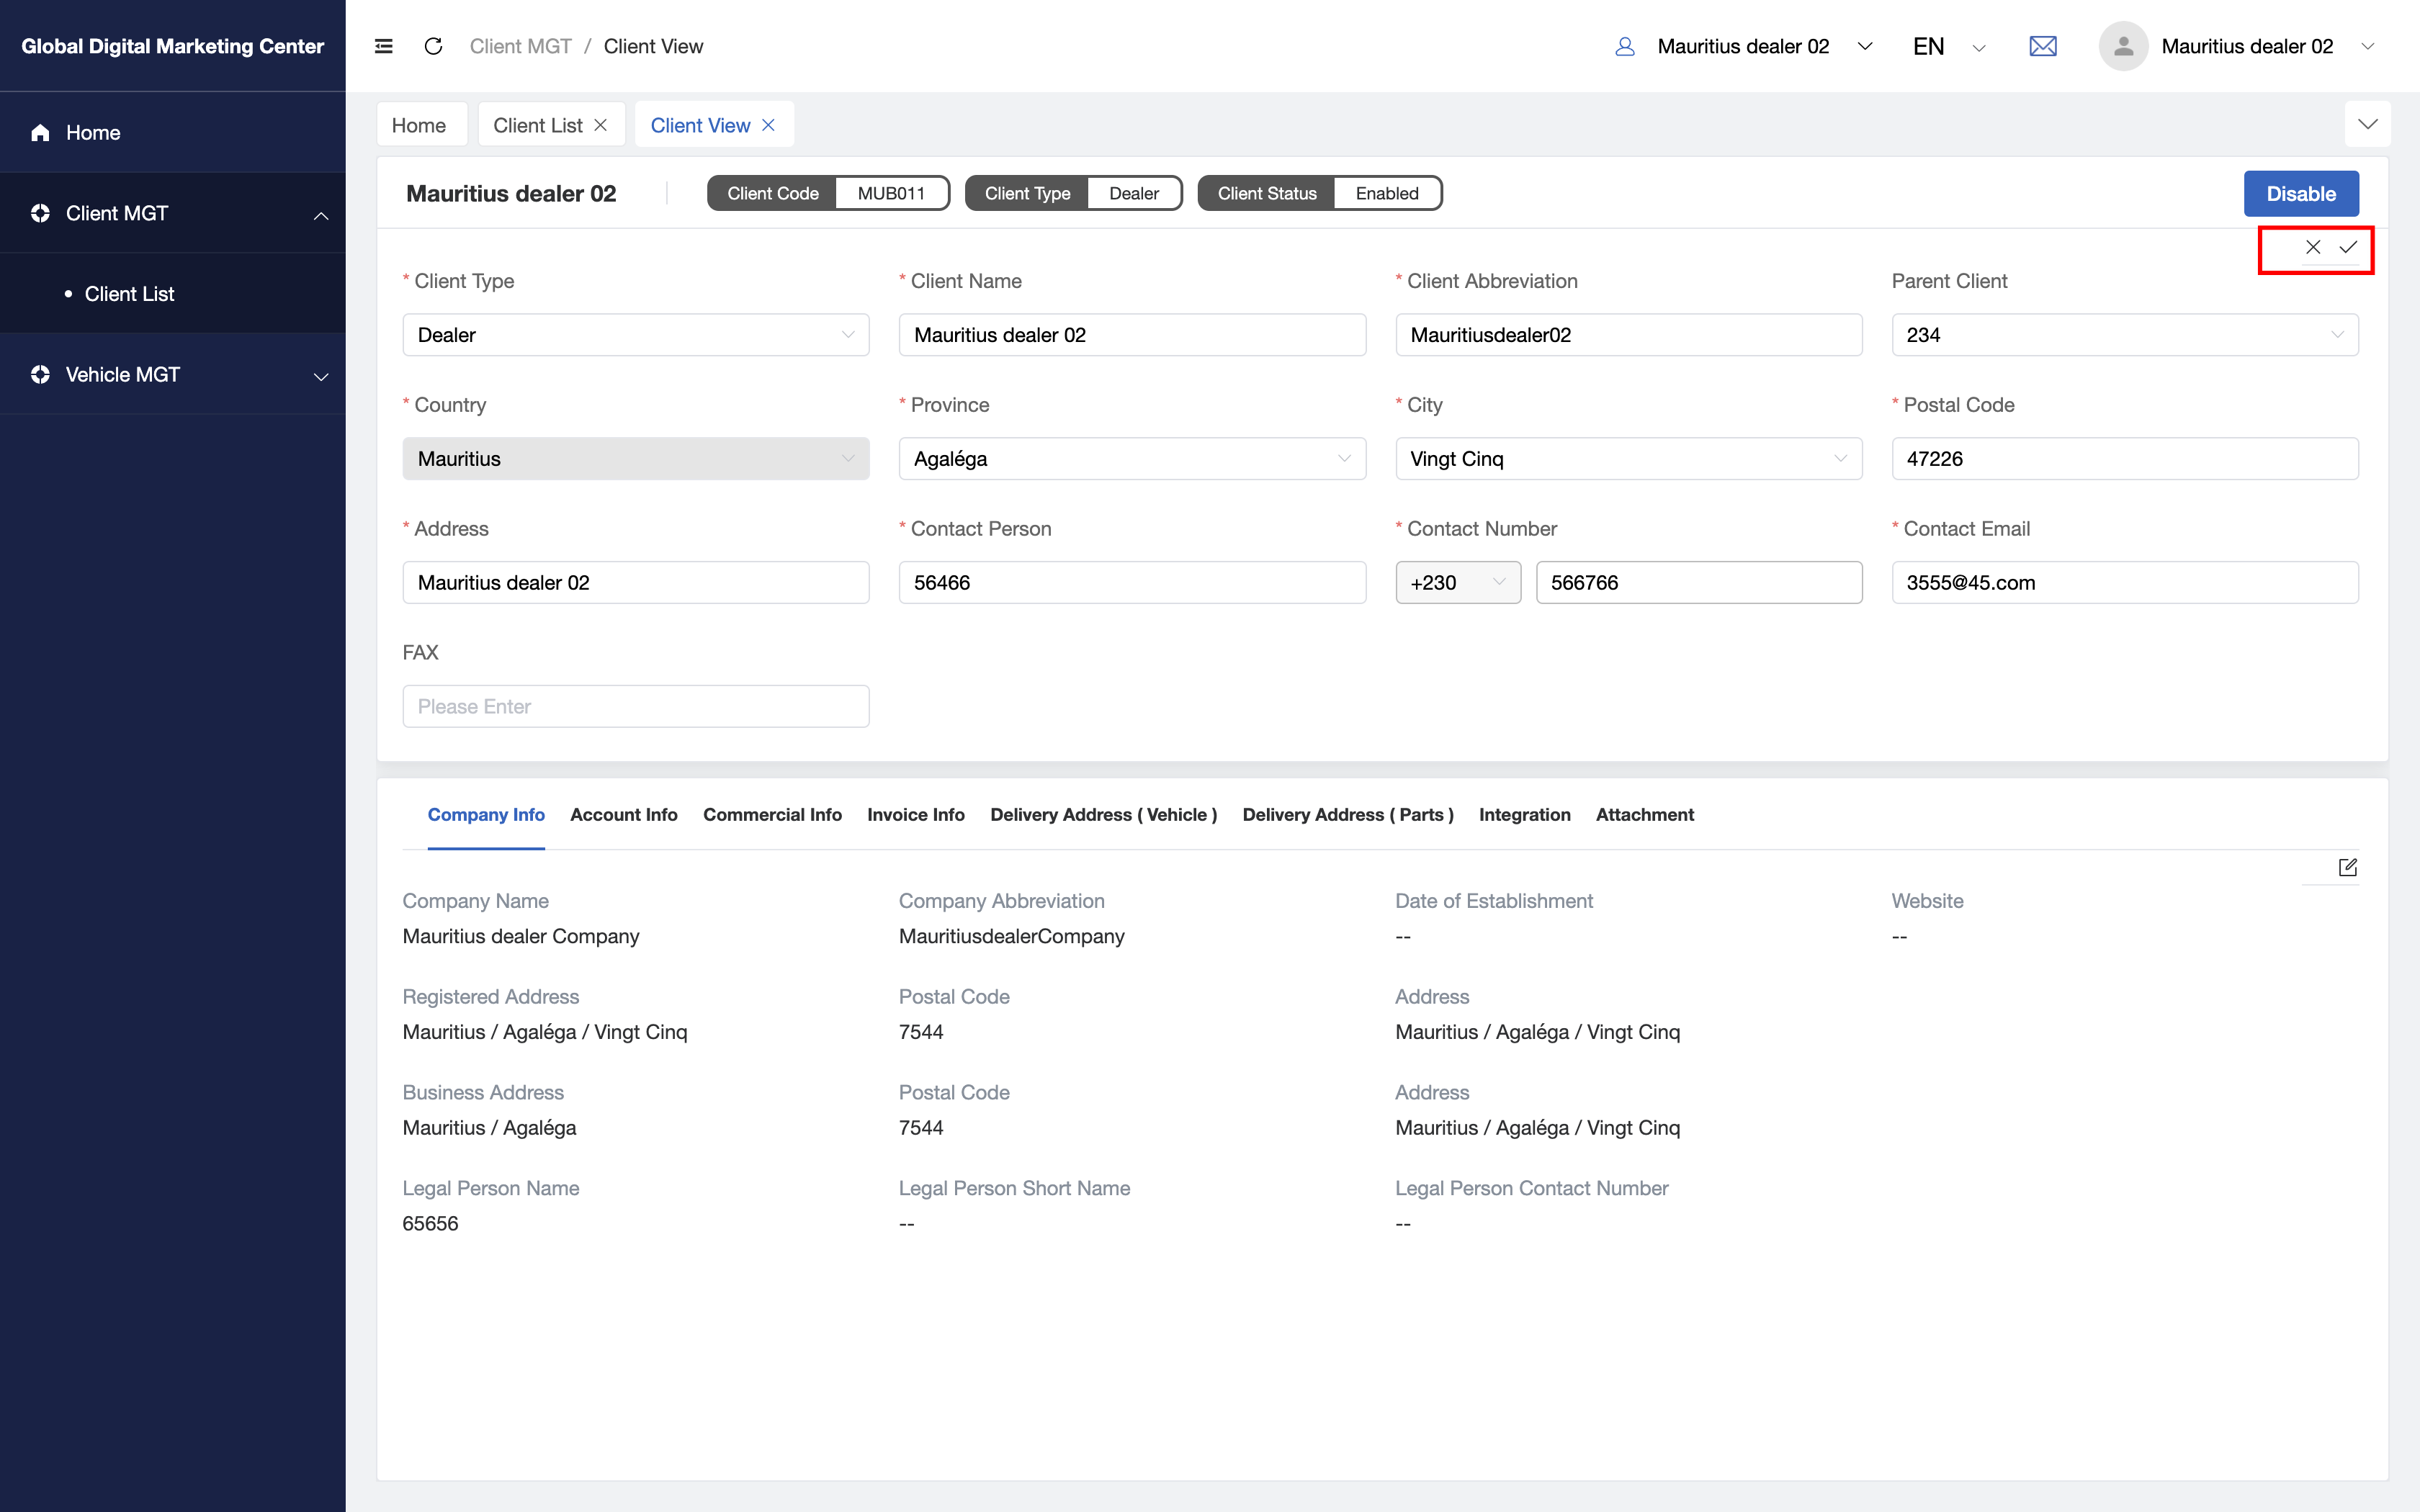
Task: Click the Contact Email input field
Action: tap(2124, 583)
